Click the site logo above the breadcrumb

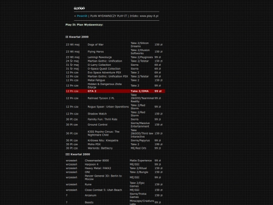click(79, 8)
